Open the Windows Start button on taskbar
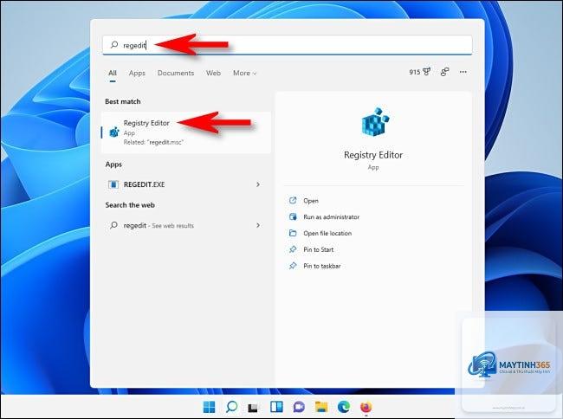 (209, 407)
